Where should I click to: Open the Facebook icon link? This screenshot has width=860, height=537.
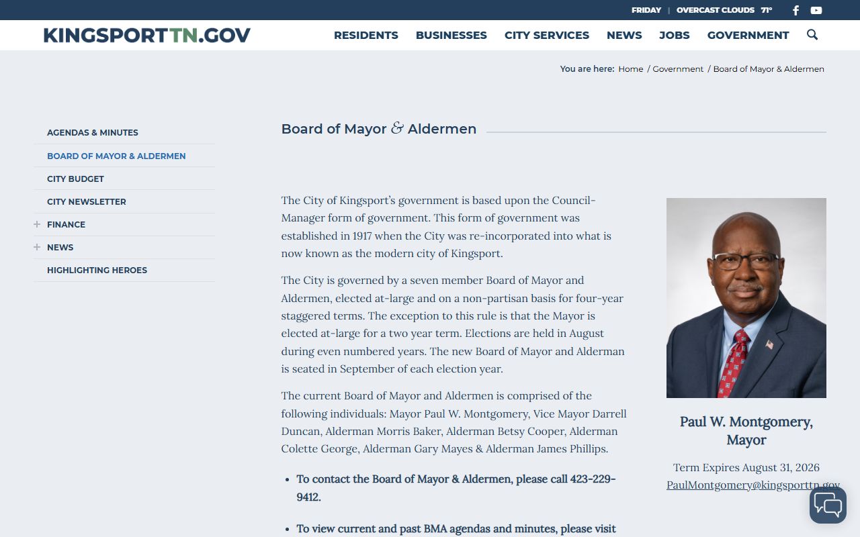click(x=795, y=10)
